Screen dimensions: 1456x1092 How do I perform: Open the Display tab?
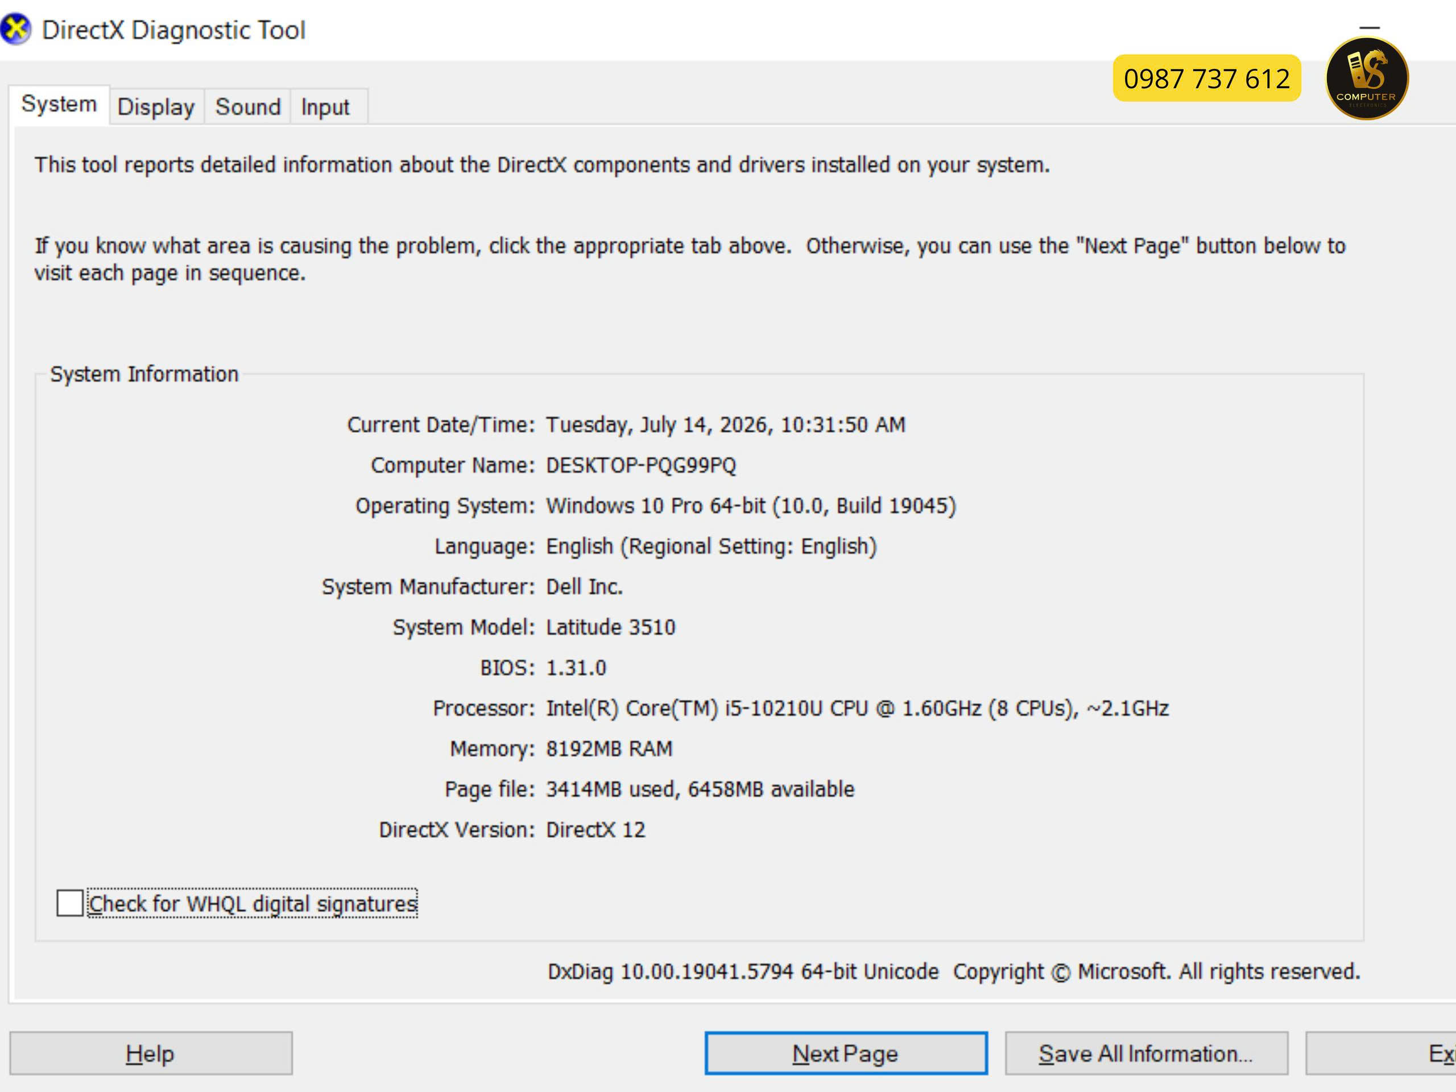(156, 106)
